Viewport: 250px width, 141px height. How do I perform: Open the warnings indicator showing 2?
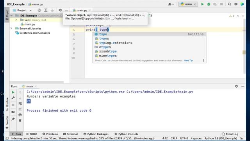232,16
